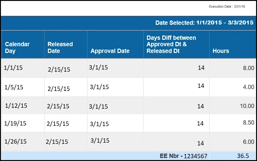Select the Approval Date column header
Image resolution: width=257 pixels, height=161 pixels.
pyautogui.click(x=110, y=51)
